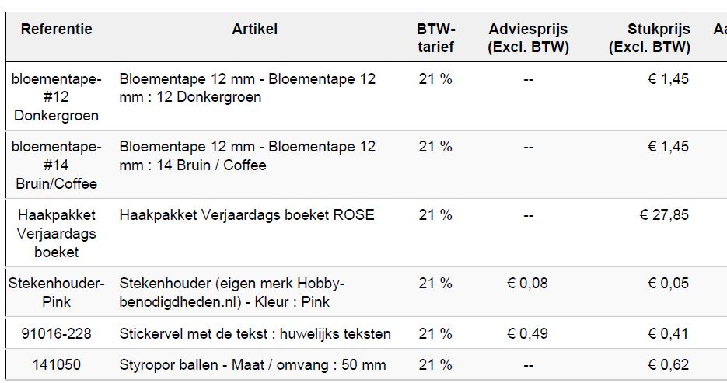The width and height of the screenshot is (727, 383).
Task: Select reference bloementape-#12 Donkergroen
Action: pyautogui.click(x=56, y=97)
